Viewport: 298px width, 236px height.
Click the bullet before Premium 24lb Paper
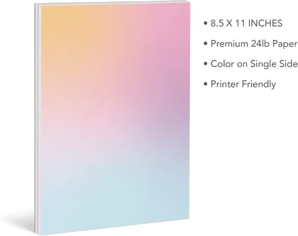(x=206, y=44)
